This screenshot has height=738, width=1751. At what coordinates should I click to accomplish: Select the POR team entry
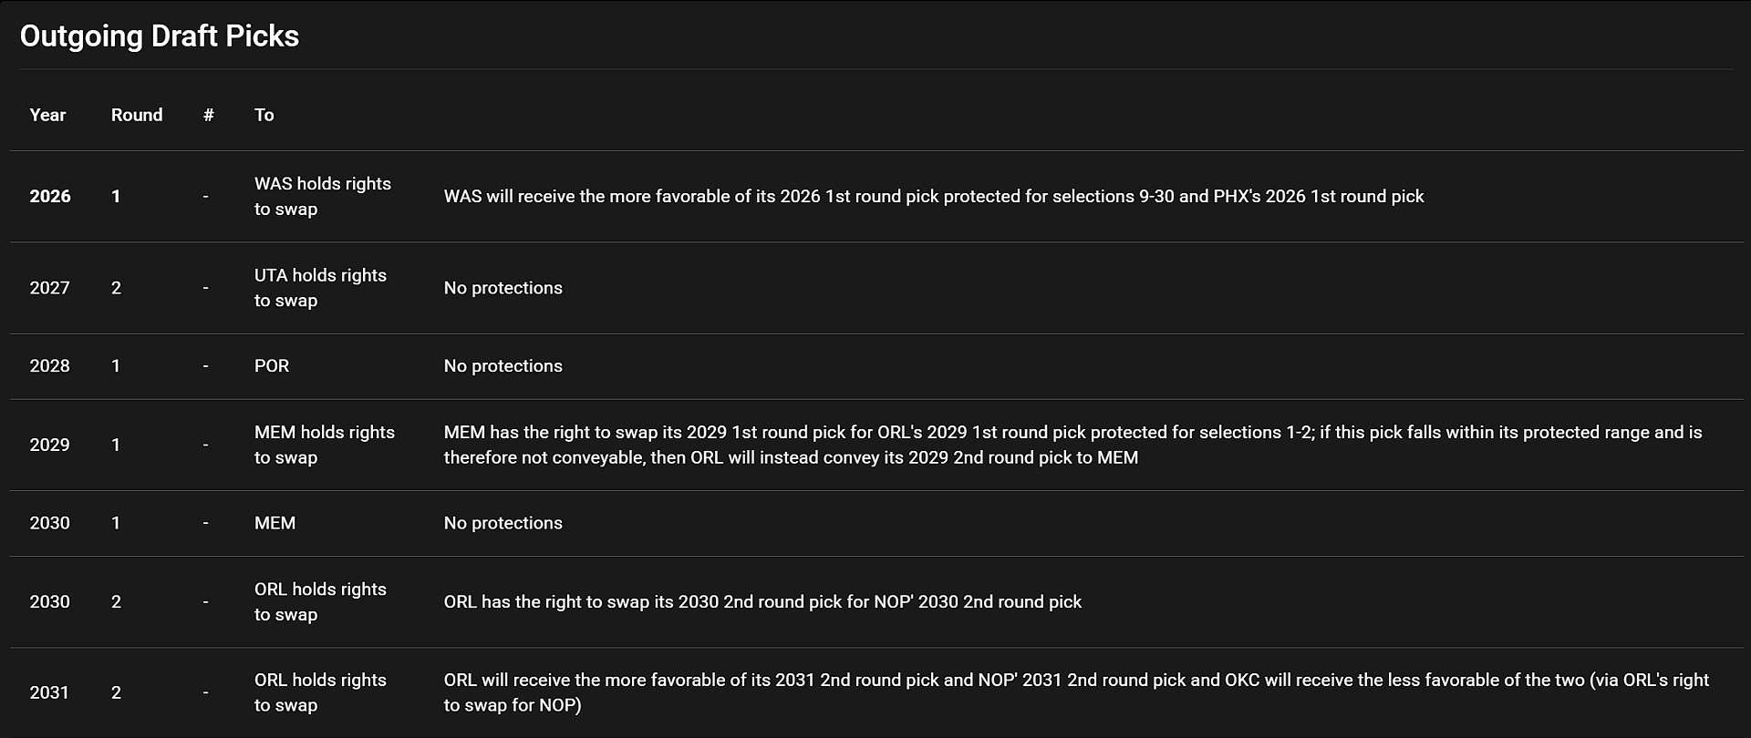[x=272, y=366]
